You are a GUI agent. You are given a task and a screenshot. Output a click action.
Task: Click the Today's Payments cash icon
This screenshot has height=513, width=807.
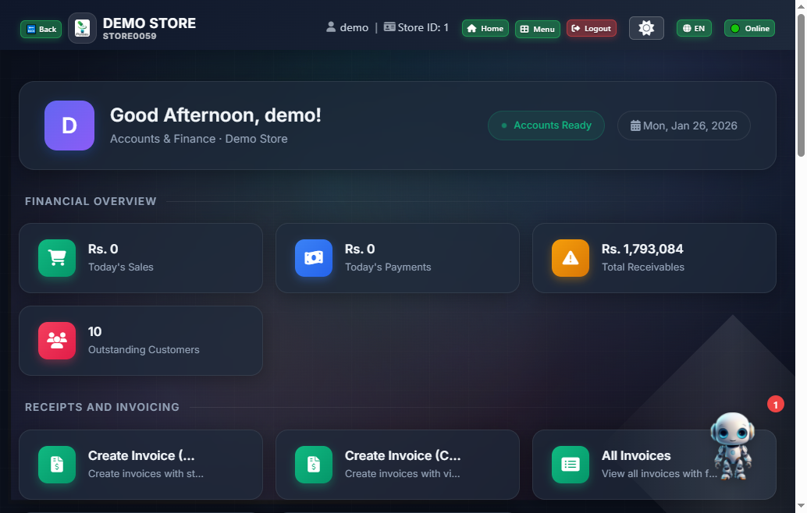(x=314, y=258)
